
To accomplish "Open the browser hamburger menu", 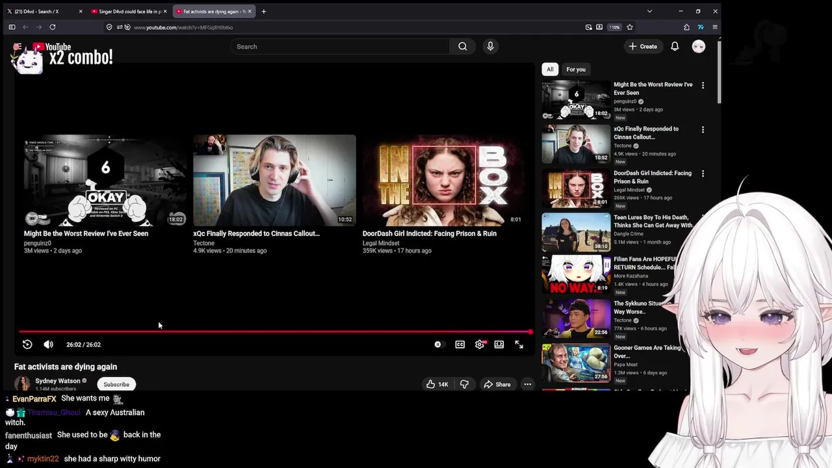I will tap(715, 27).
